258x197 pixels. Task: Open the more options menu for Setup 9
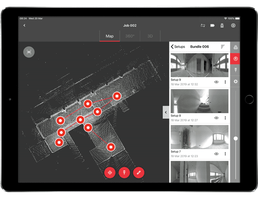point(225,82)
